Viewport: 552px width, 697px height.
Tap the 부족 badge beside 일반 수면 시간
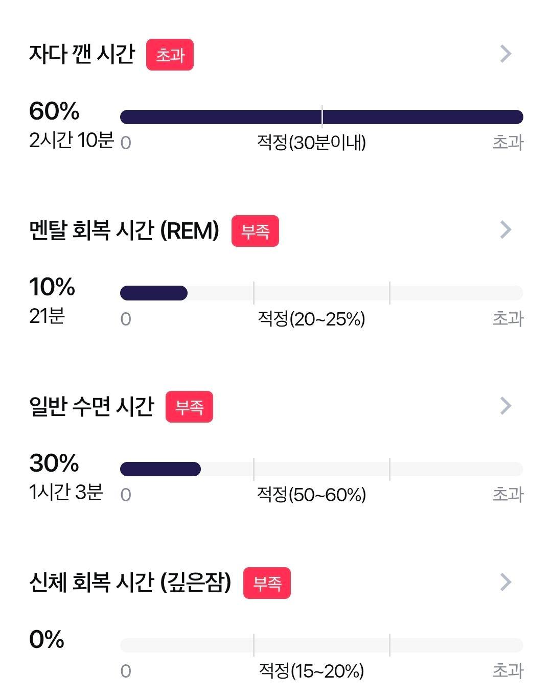tap(189, 407)
